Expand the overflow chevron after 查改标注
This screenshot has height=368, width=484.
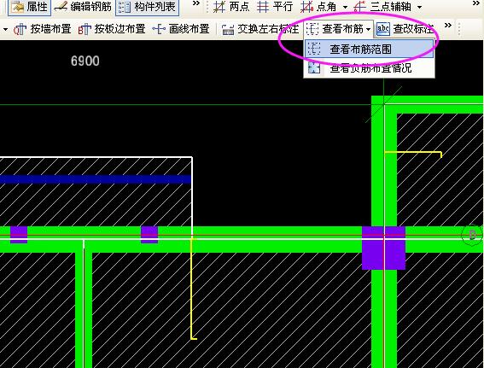coord(448,26)
